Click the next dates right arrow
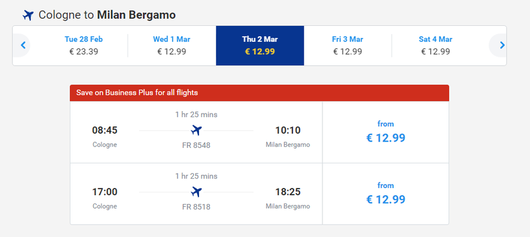This screenshot has width=530, height=237. pos(502,45)
